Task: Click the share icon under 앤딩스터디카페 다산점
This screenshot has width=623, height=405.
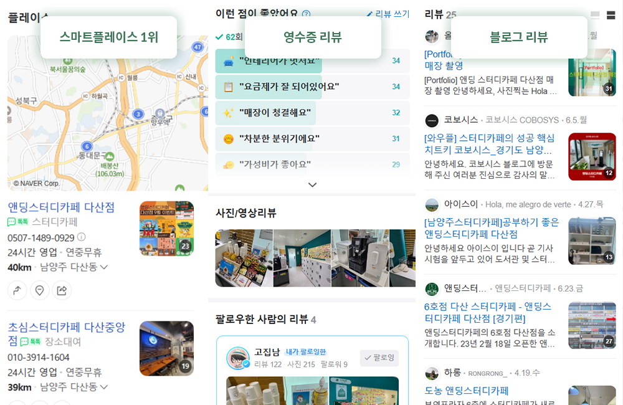Action: click(62, 290)
